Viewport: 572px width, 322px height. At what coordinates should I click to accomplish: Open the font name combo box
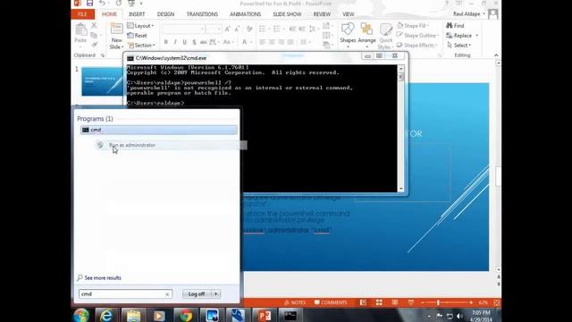click(183, 29)
